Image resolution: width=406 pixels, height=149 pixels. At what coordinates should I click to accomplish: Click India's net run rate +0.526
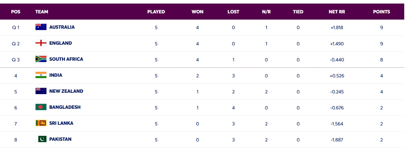click(x=337, y=76)
